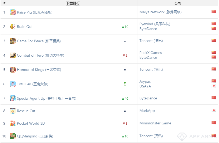Click the Special Agent Up app icon
The image size is (219, 143).
click(x=13, y=98)
